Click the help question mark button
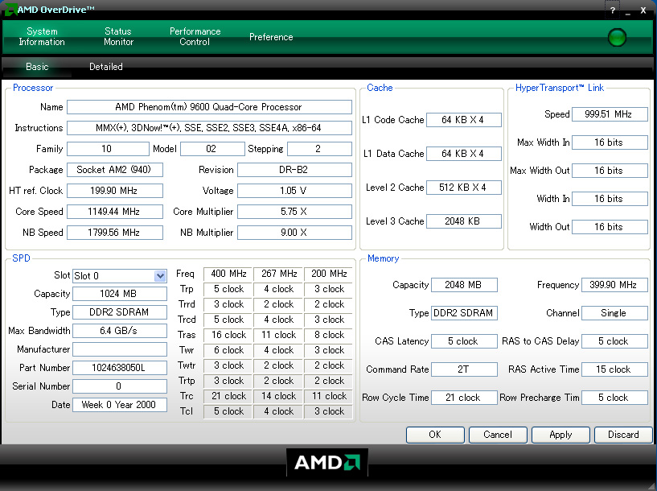Viewport: 657px width, 491px height. (x=613, y=10)
